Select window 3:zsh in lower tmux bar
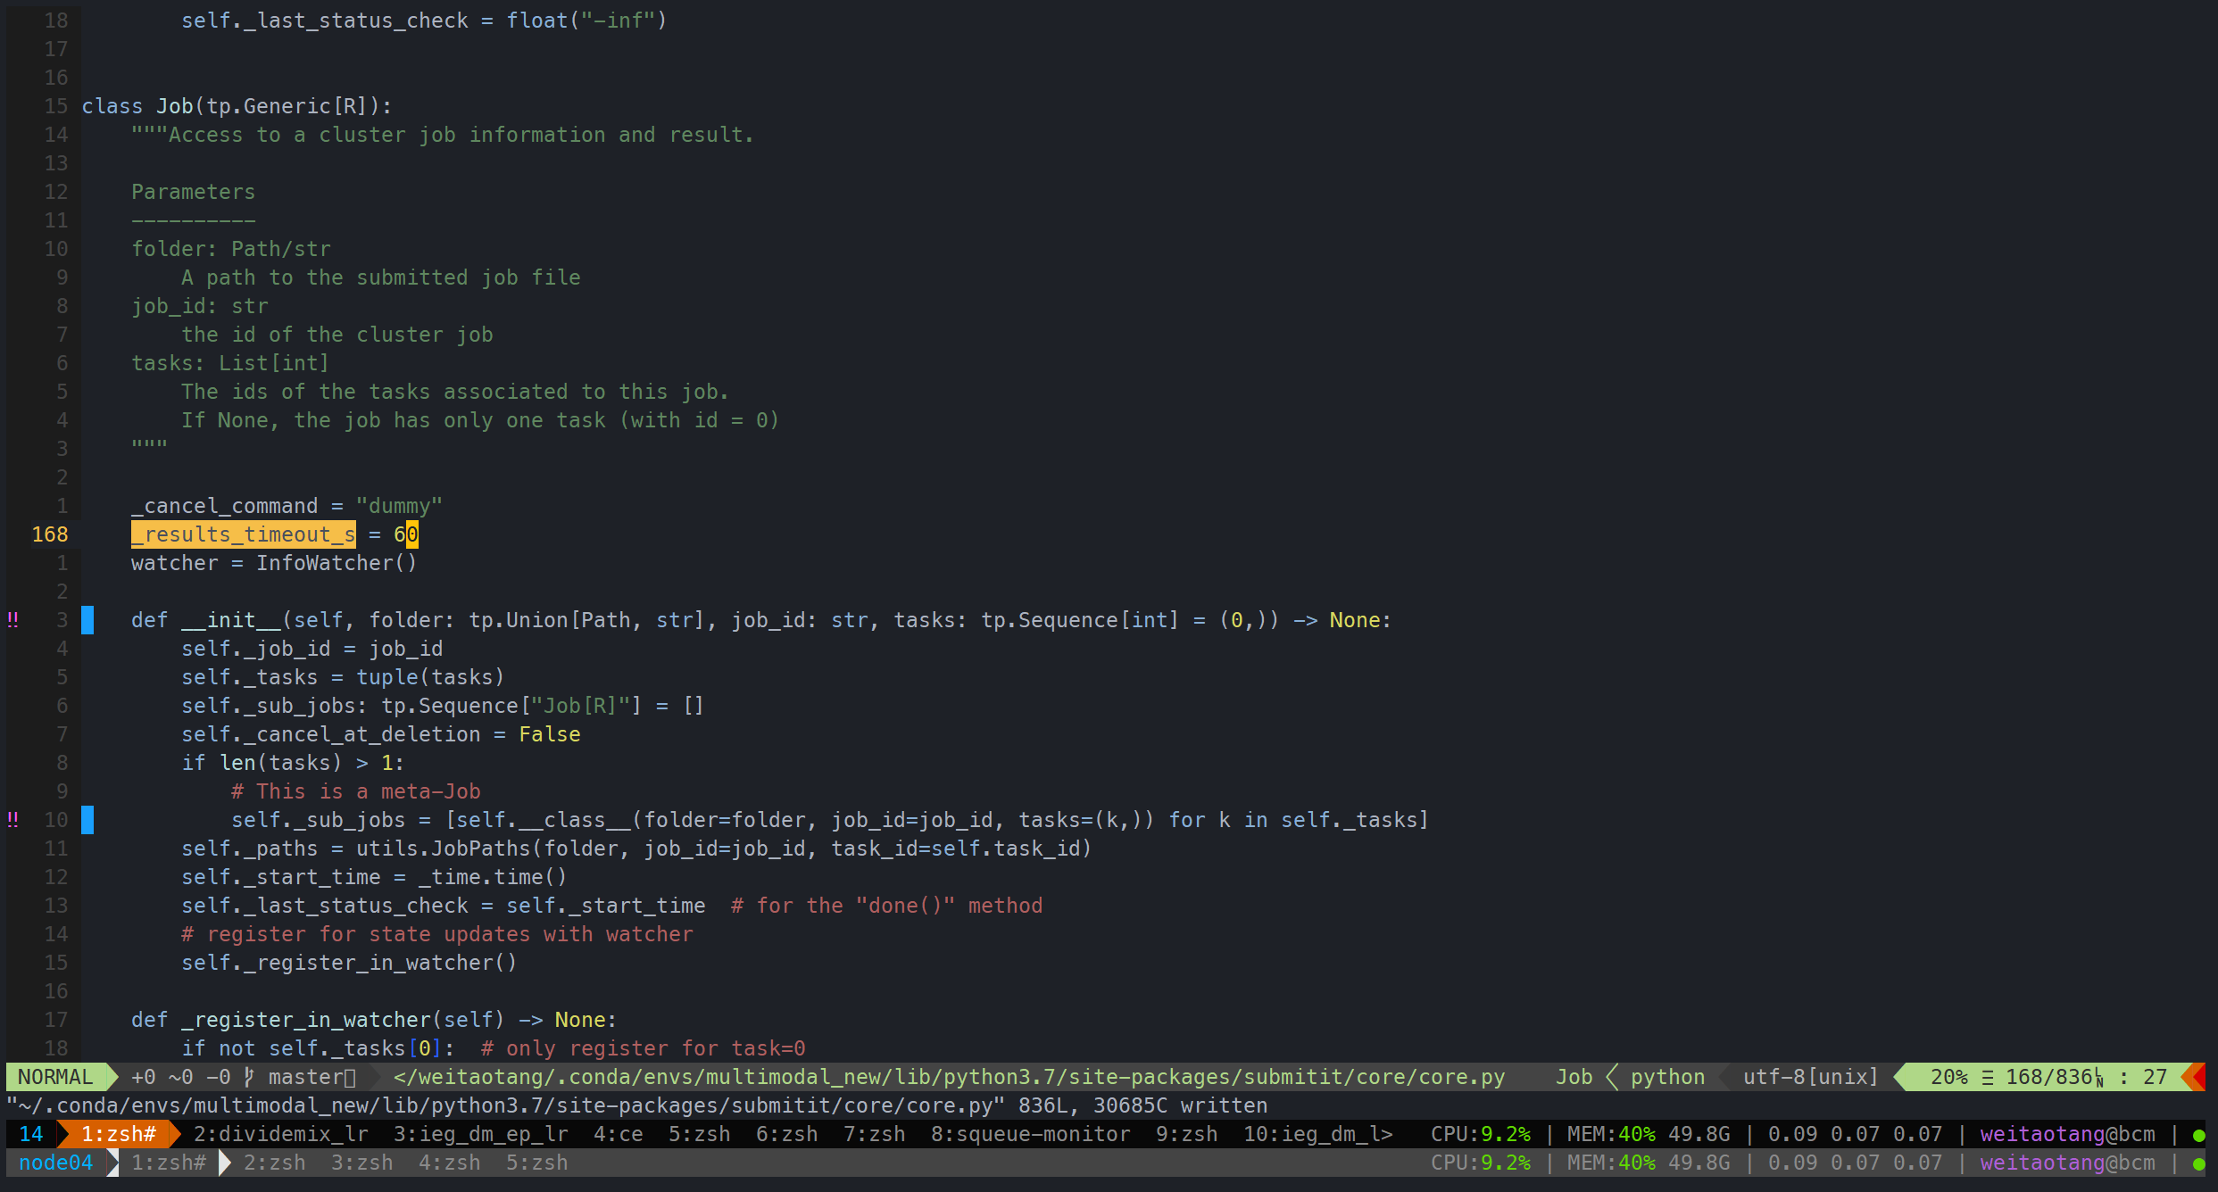 pyautogui.click(x=362, y=1163)
